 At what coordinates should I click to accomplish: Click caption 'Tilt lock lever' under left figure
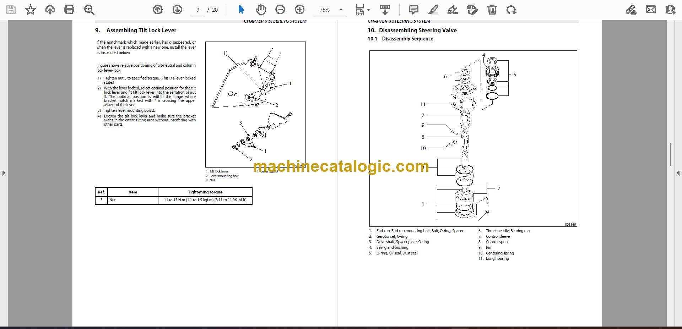pos(219,171)
